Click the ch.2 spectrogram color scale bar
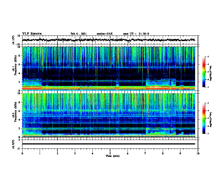Image resolution: width=223 pixels, height=172 pixels. 204,118
